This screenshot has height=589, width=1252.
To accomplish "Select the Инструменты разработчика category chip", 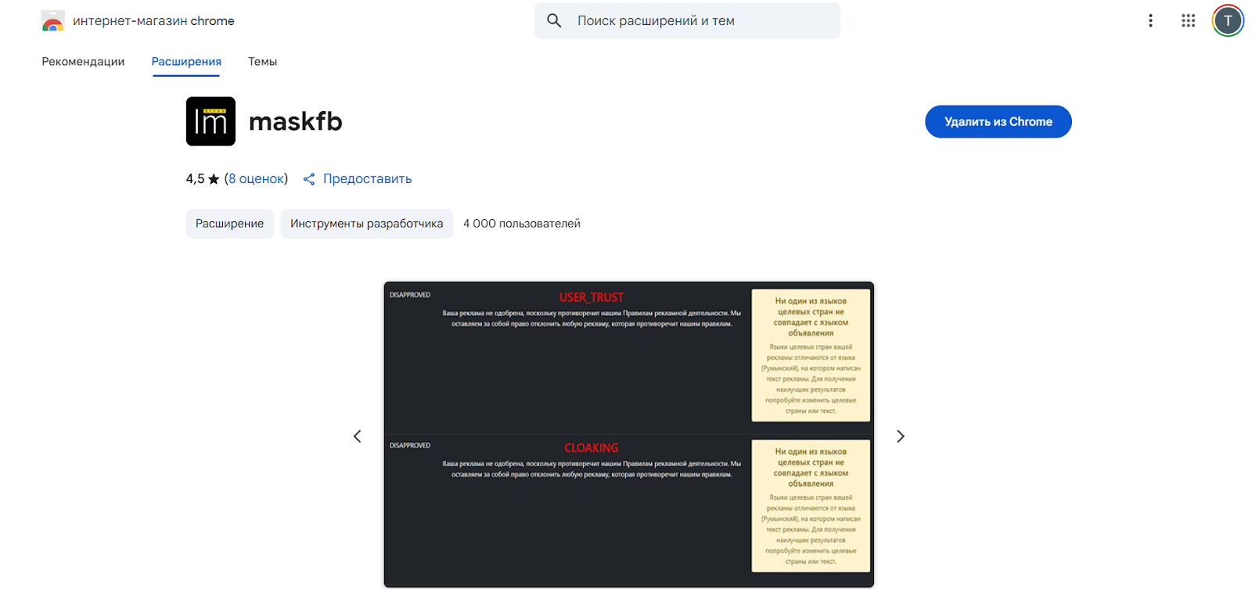I will point(366,224).
